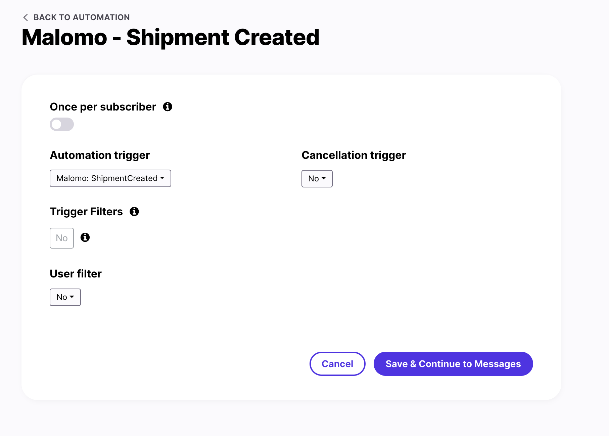The width and height of the screenshot is (609, 436).
Task: Click info icon beside the disabled No box
Action: 85,237
